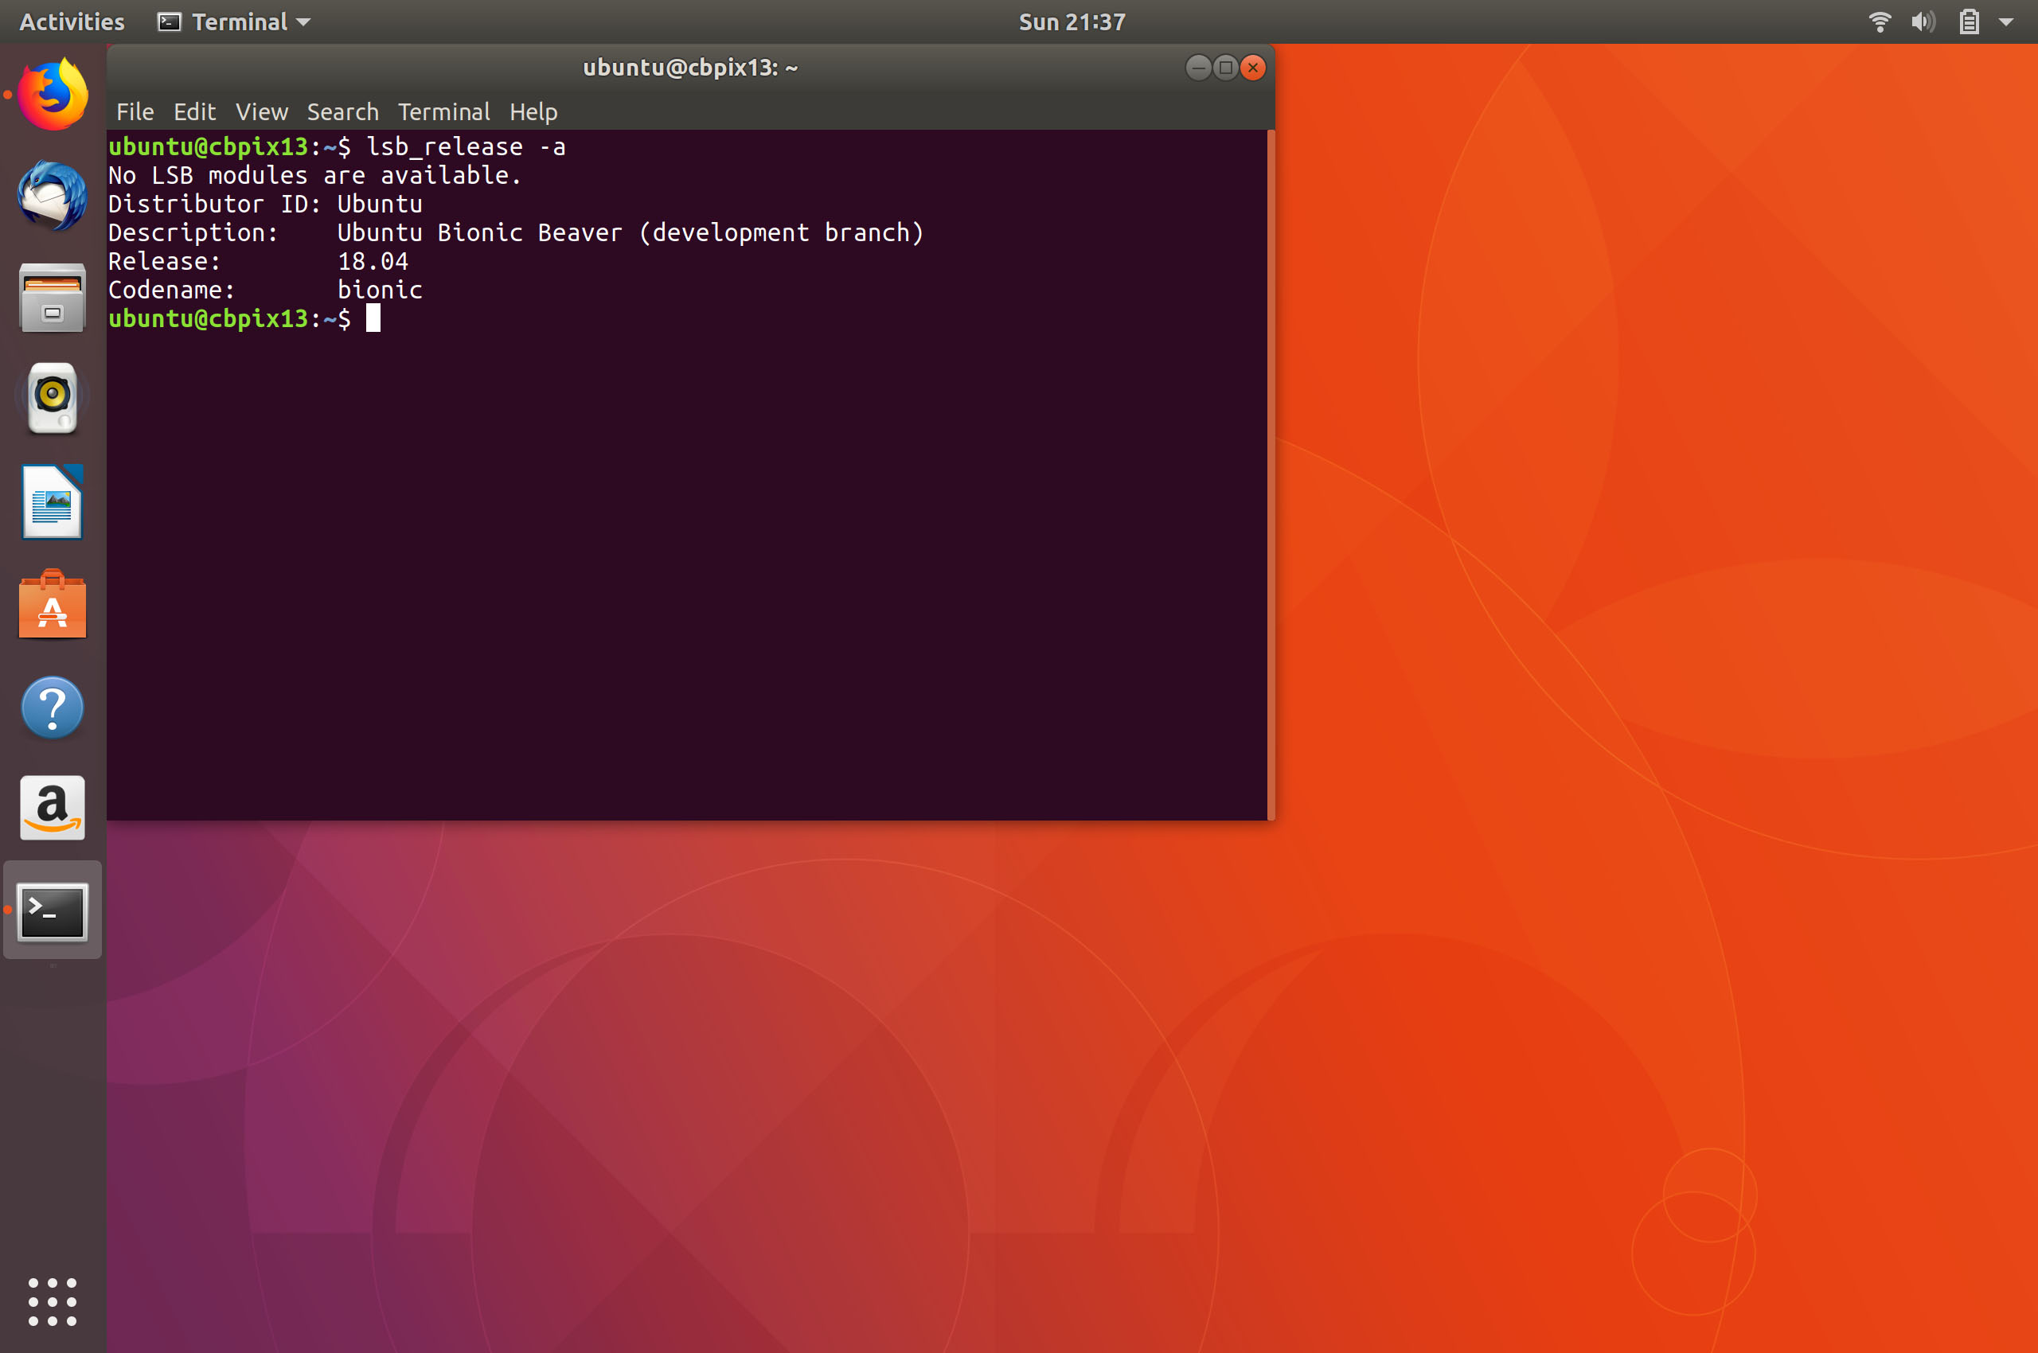Open the Search menu

point(342,112)
